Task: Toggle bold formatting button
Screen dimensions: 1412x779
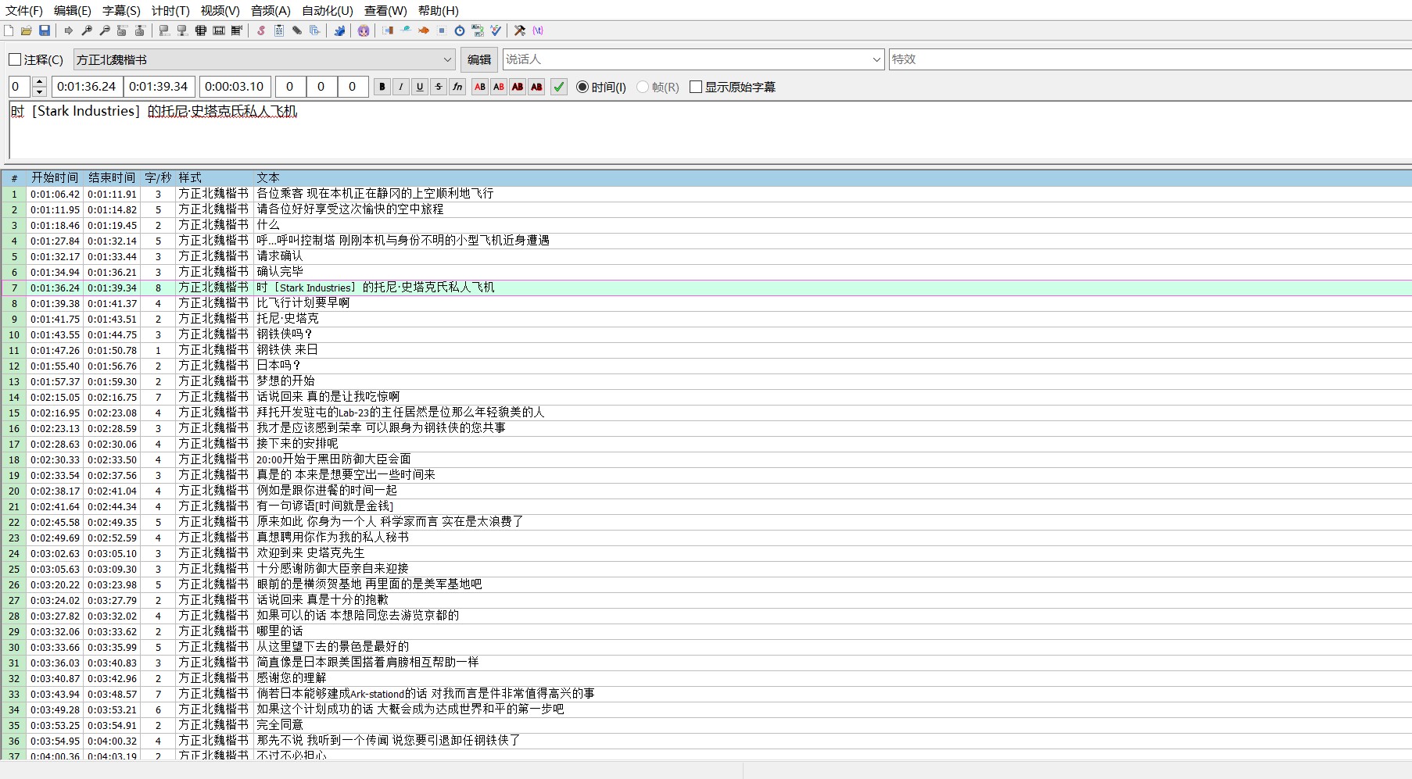Action: 382,87
